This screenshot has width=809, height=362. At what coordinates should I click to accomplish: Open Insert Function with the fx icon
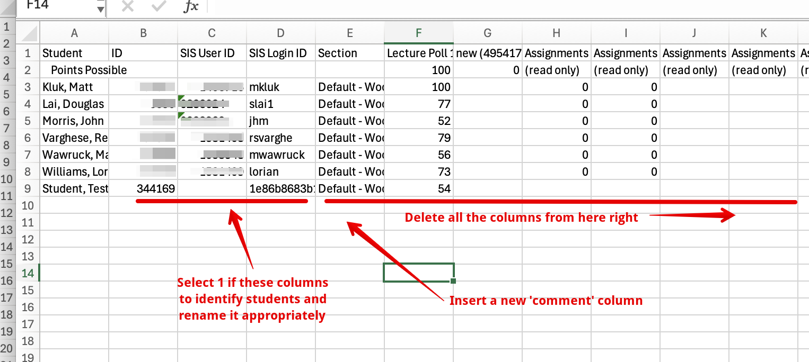point(191,6)
